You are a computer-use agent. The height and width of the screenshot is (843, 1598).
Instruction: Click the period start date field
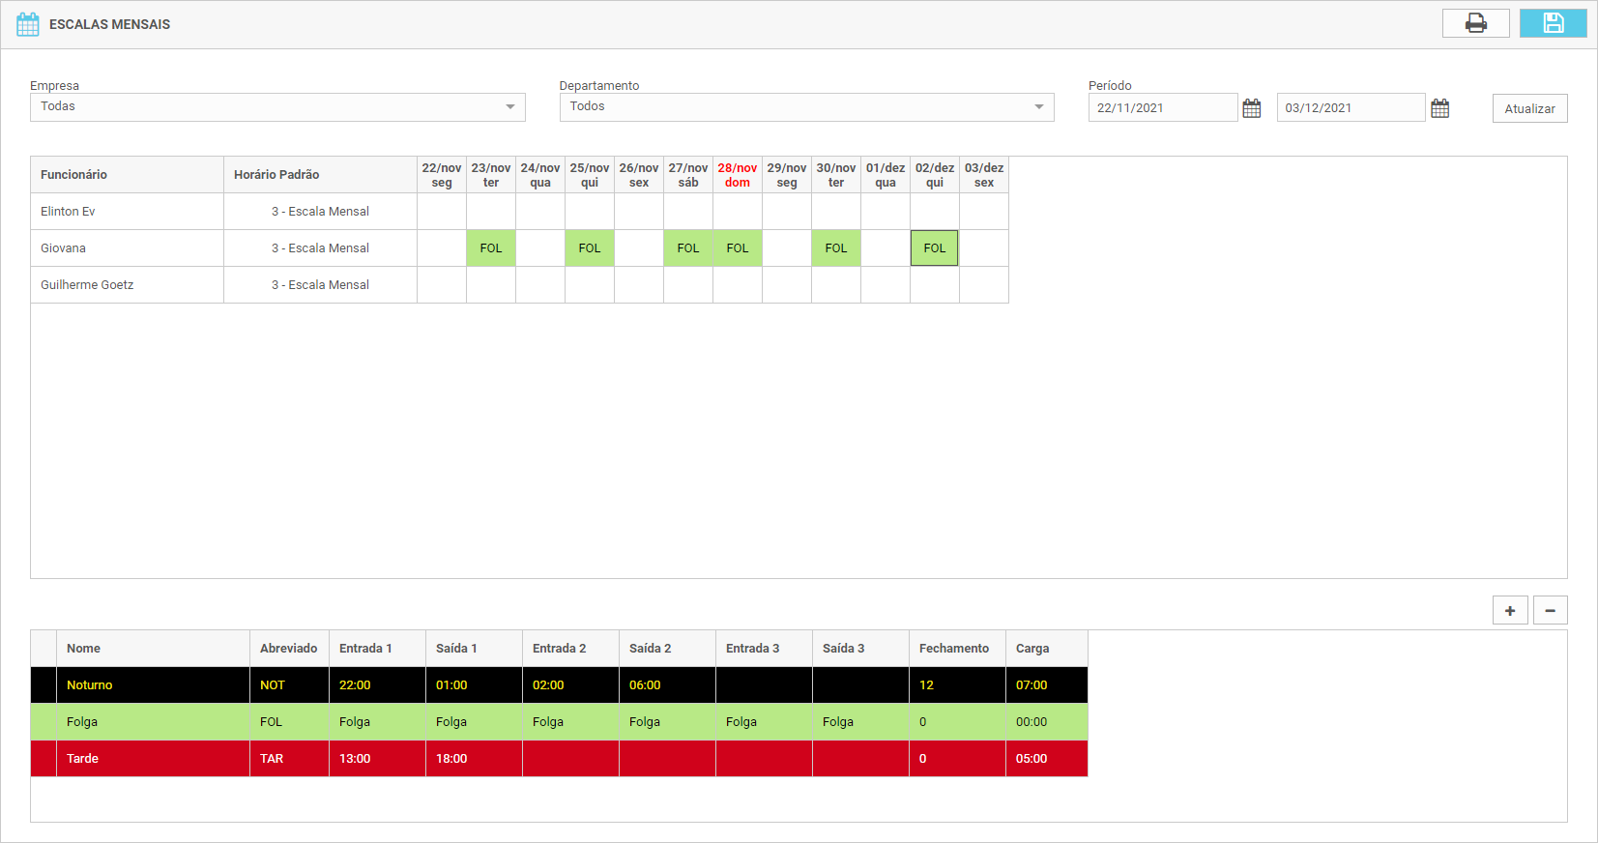click(1162, 108)
